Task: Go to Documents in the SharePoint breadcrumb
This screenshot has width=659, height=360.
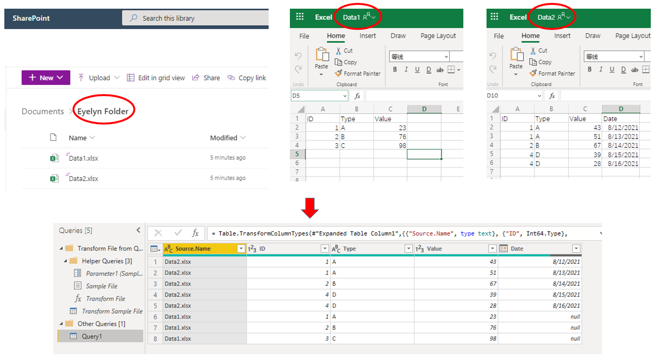Action: coord(43,111)
